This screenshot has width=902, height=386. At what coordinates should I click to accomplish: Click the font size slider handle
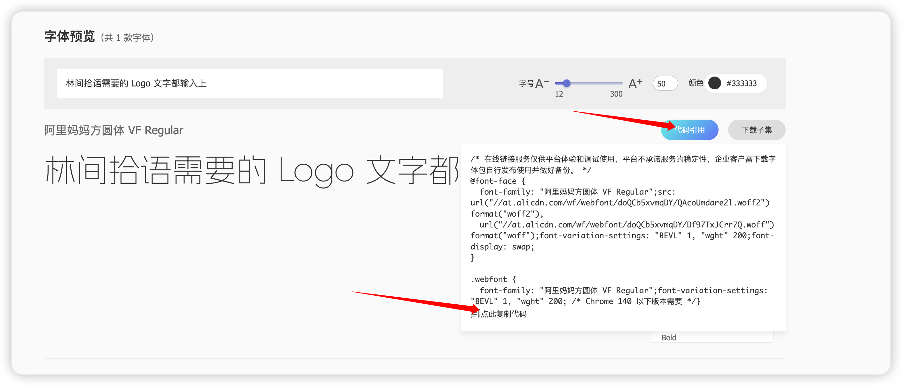[x=567, y=83]
